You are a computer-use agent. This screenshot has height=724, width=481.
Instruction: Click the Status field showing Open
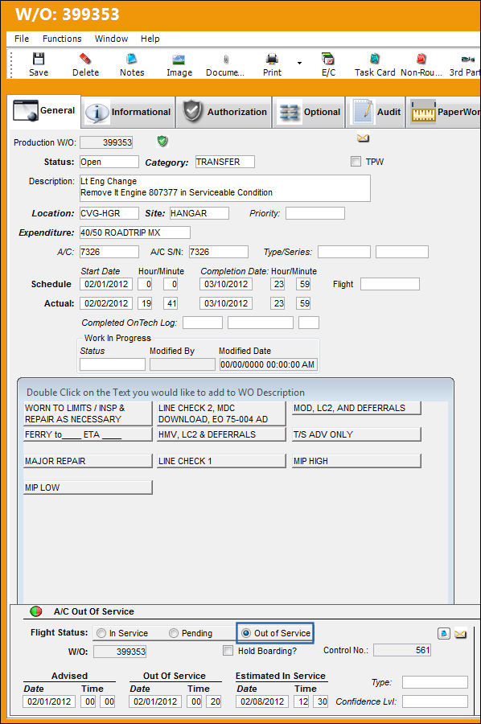(109, 162)
